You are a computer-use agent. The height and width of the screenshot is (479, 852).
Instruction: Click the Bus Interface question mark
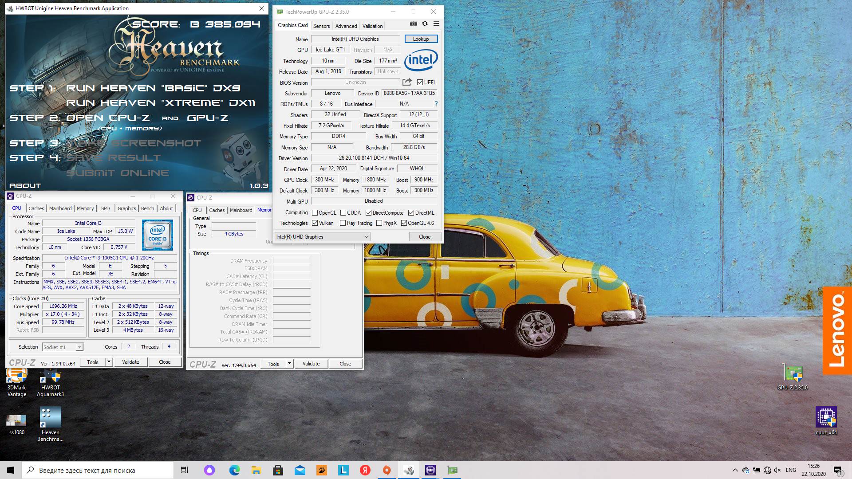tap(436, 104)
